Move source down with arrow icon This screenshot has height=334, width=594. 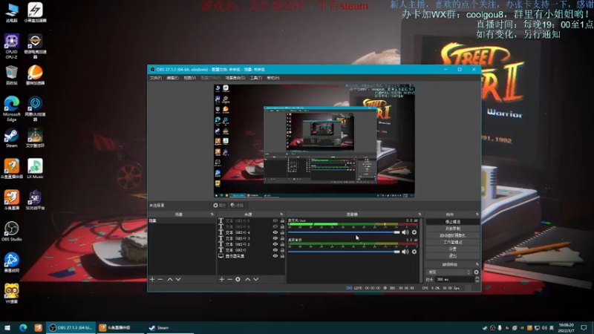click(x=256, y=280)
